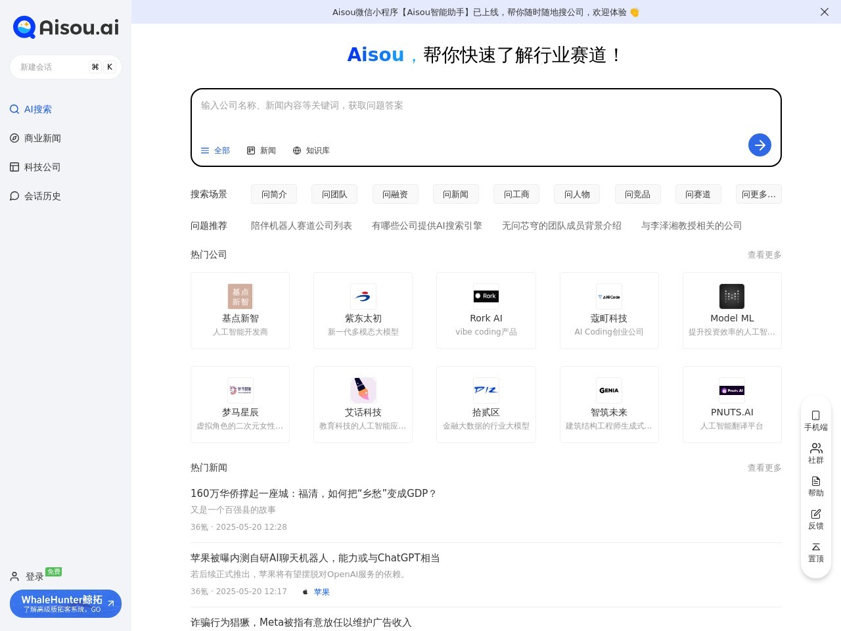
Task: Choose the 问人物 scenario chip
Action: tap(577, 194)
